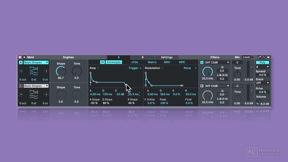Select the Envelopes sub-tab
Viewport: 288px width, 162px height.
[114, 62]
